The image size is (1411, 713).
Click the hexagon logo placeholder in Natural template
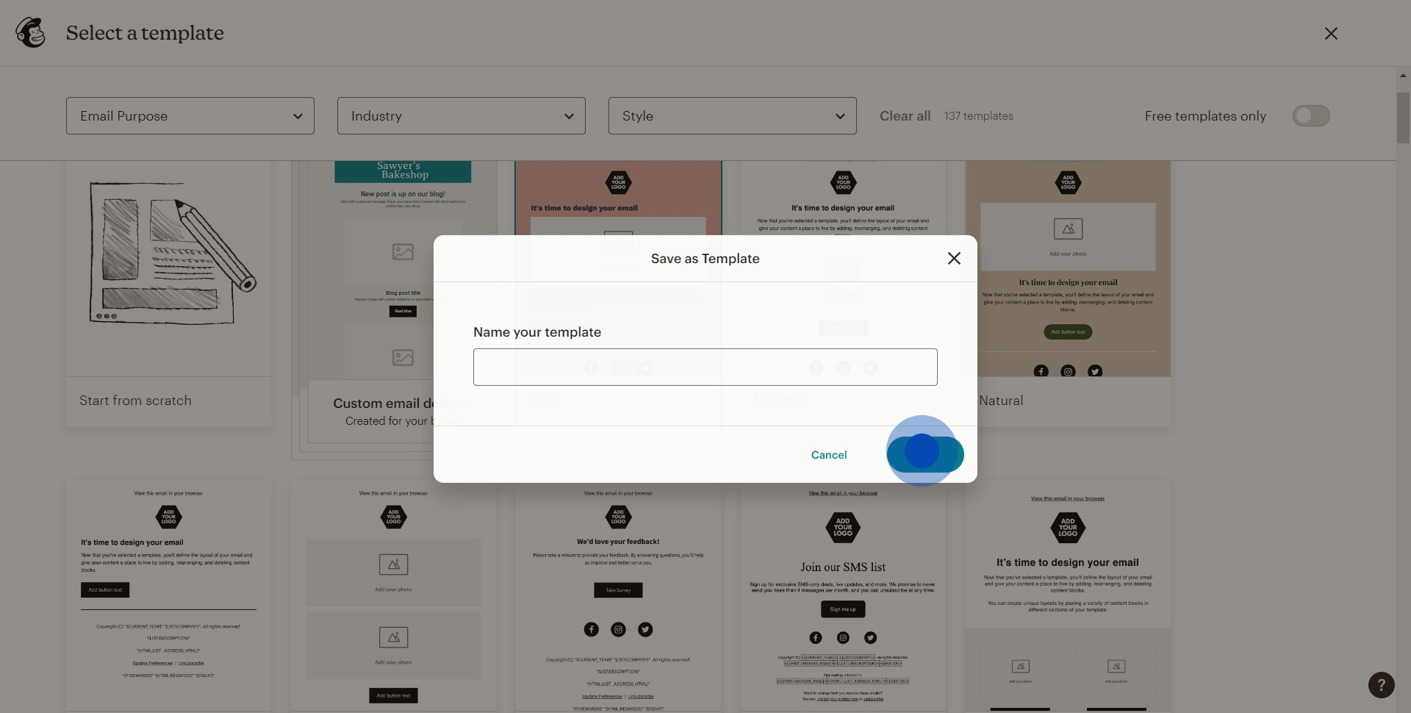1068,182
